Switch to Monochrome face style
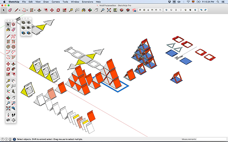Image resolution: width=228 pixels, height=142 pixels. [x=195, y=10]
